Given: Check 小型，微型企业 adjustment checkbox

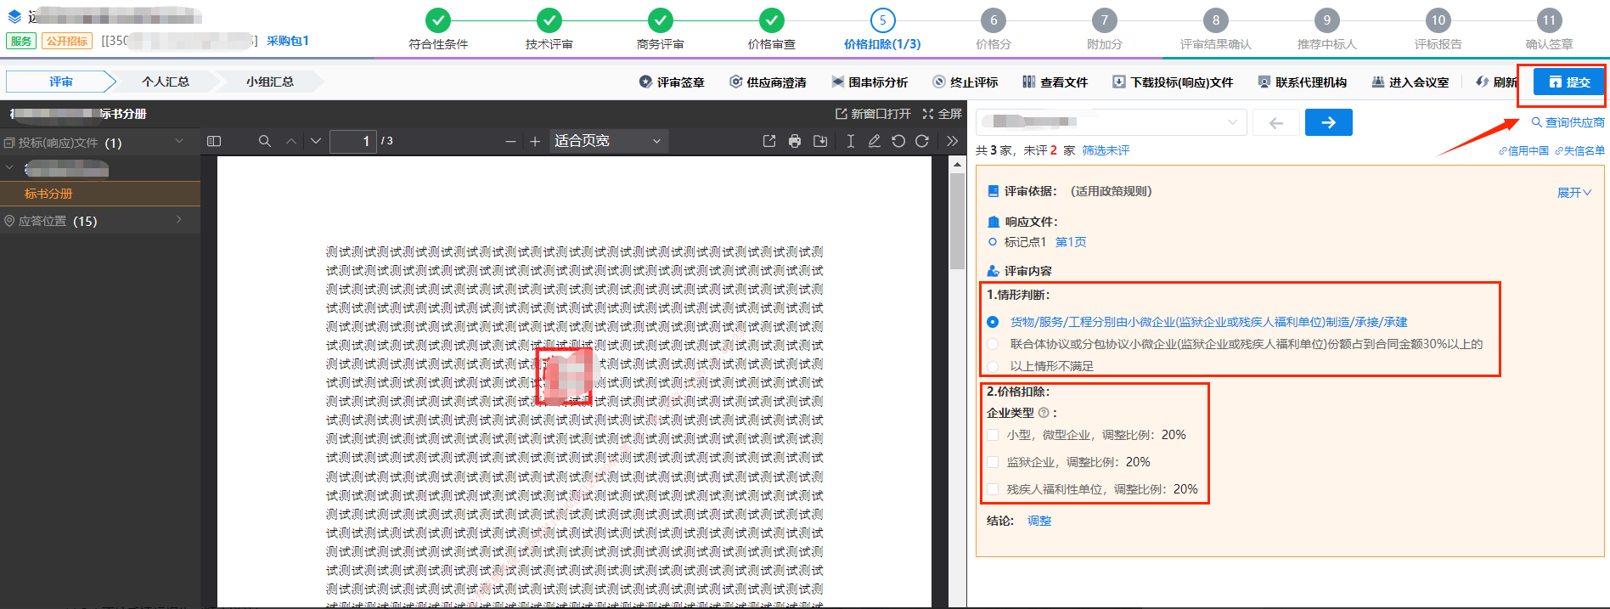Looking at the screenshot, I should pos(993,435).
